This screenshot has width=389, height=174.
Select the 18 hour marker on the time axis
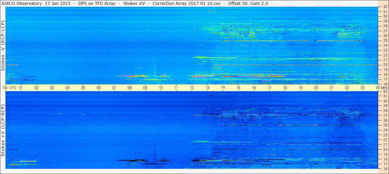tap(285, 88)
